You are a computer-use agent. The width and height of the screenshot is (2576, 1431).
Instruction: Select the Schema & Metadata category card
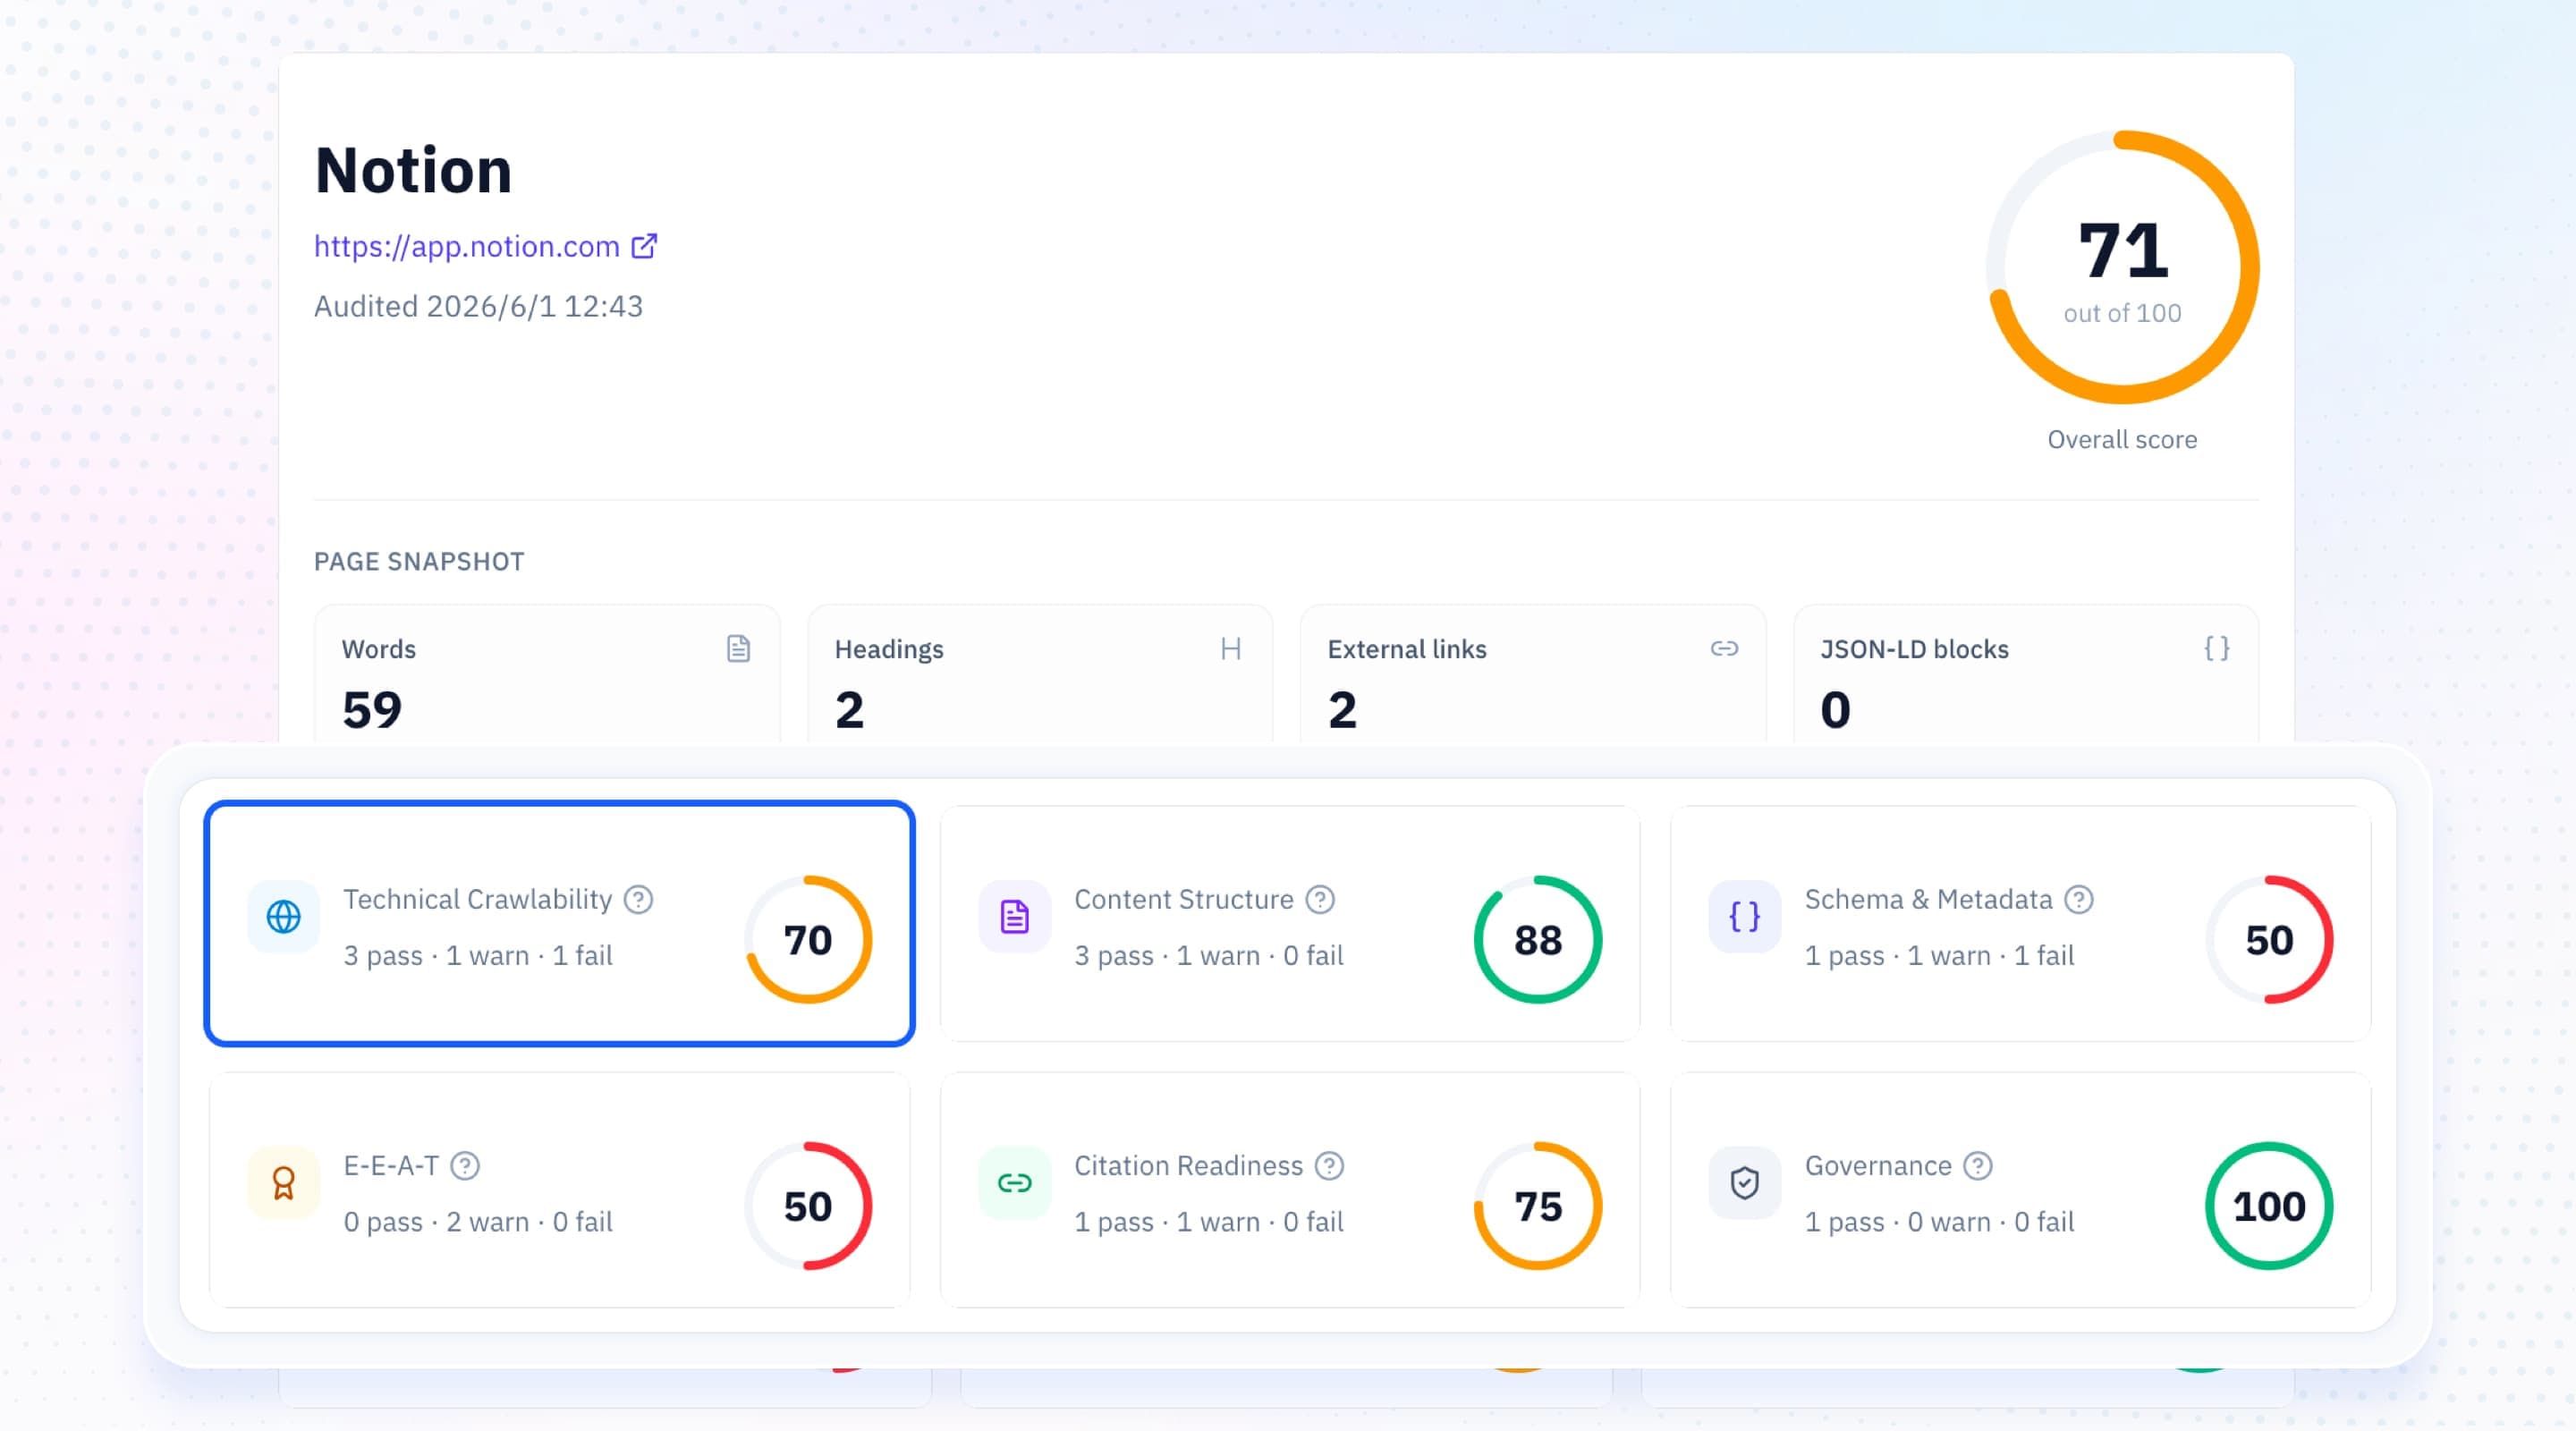(x=2020, y=923)
